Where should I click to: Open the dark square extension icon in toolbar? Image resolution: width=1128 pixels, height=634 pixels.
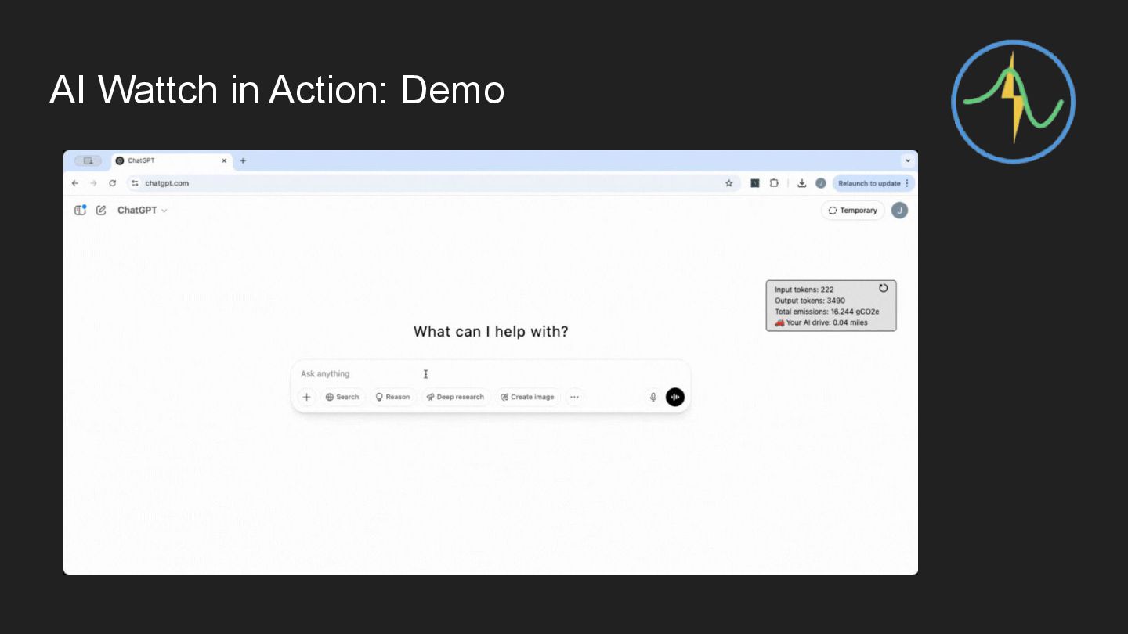tap(755, 183)
